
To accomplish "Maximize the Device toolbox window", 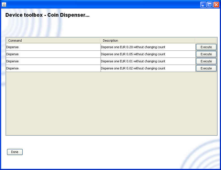I will 210,5.
